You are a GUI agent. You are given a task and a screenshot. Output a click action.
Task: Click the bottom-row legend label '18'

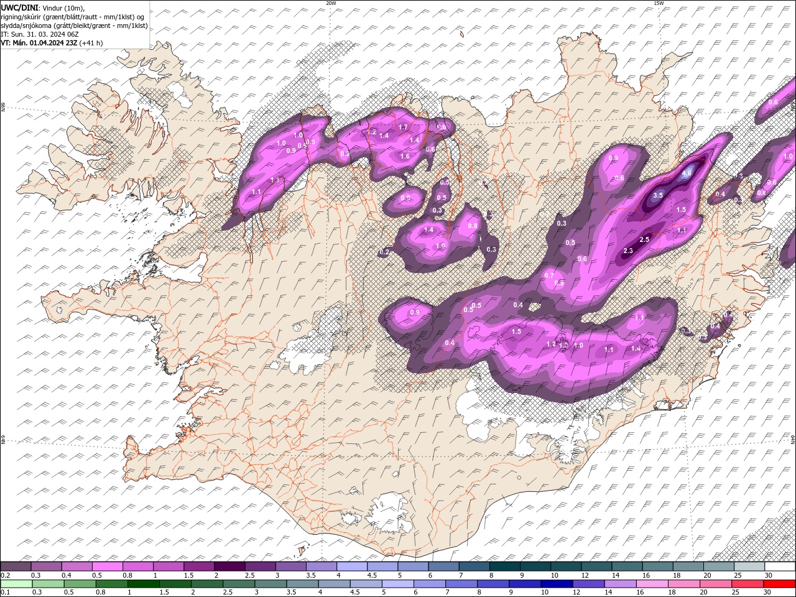click(671, 593)
